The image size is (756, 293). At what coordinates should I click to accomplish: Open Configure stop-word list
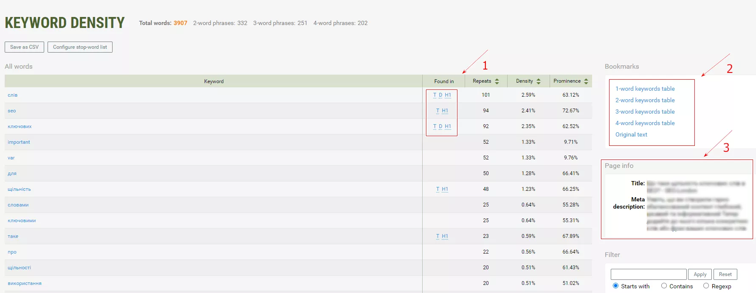click(x=80, y=47)
